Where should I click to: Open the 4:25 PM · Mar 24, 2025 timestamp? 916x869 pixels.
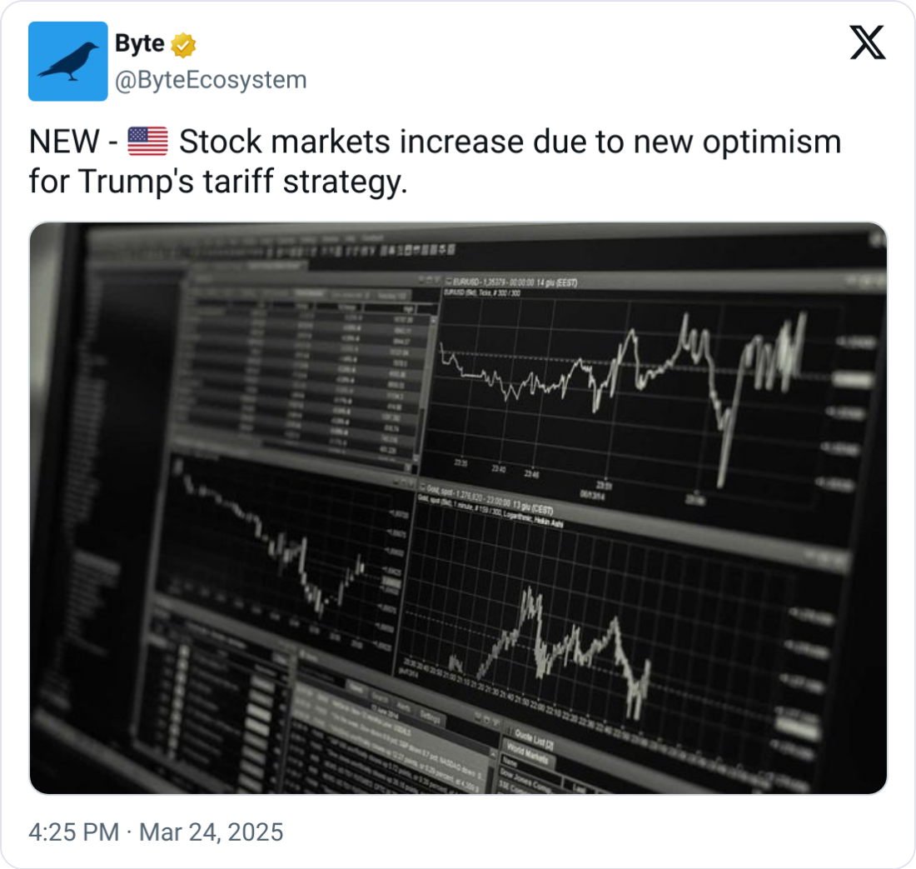tap(156, 832)
